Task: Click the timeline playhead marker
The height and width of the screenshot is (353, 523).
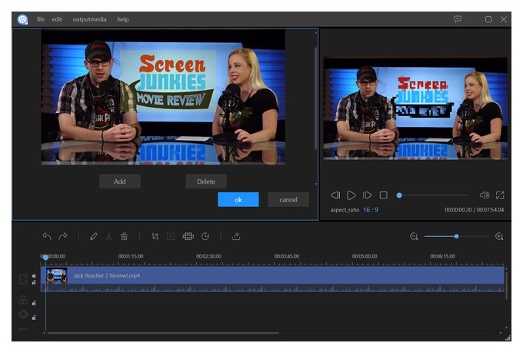Action: pos(45,257)
